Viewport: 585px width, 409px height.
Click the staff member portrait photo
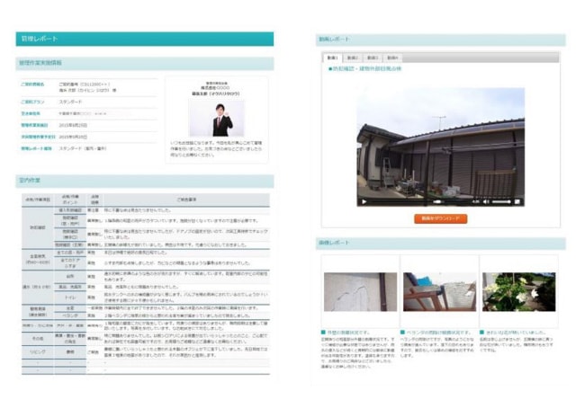[x=216, y=117]
